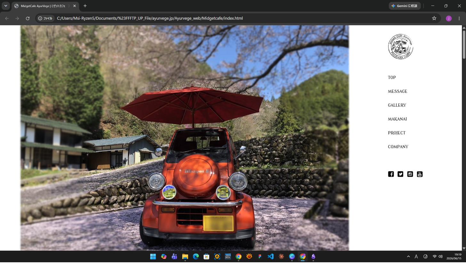Go back using the browser back arrow
The width and height of the screenshot is (466, 269).
click(x=7, y=18)
